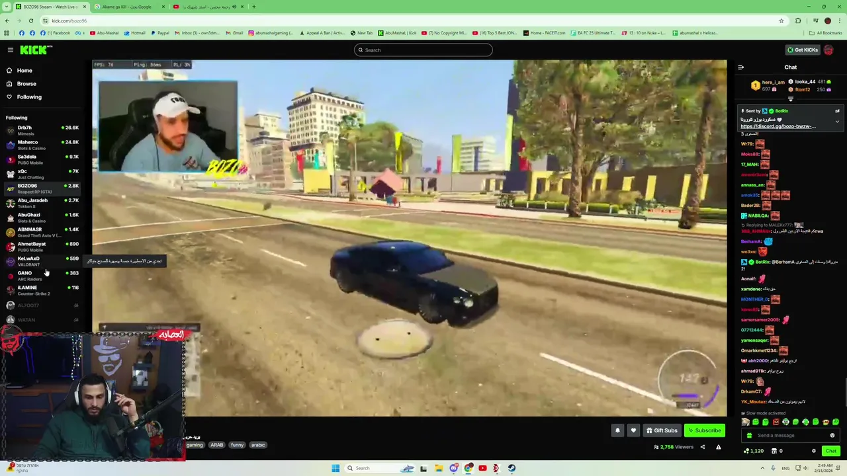Screen dimensions: 847x476
Task: Open Hotmail bookmark
Action: [134, 33]
